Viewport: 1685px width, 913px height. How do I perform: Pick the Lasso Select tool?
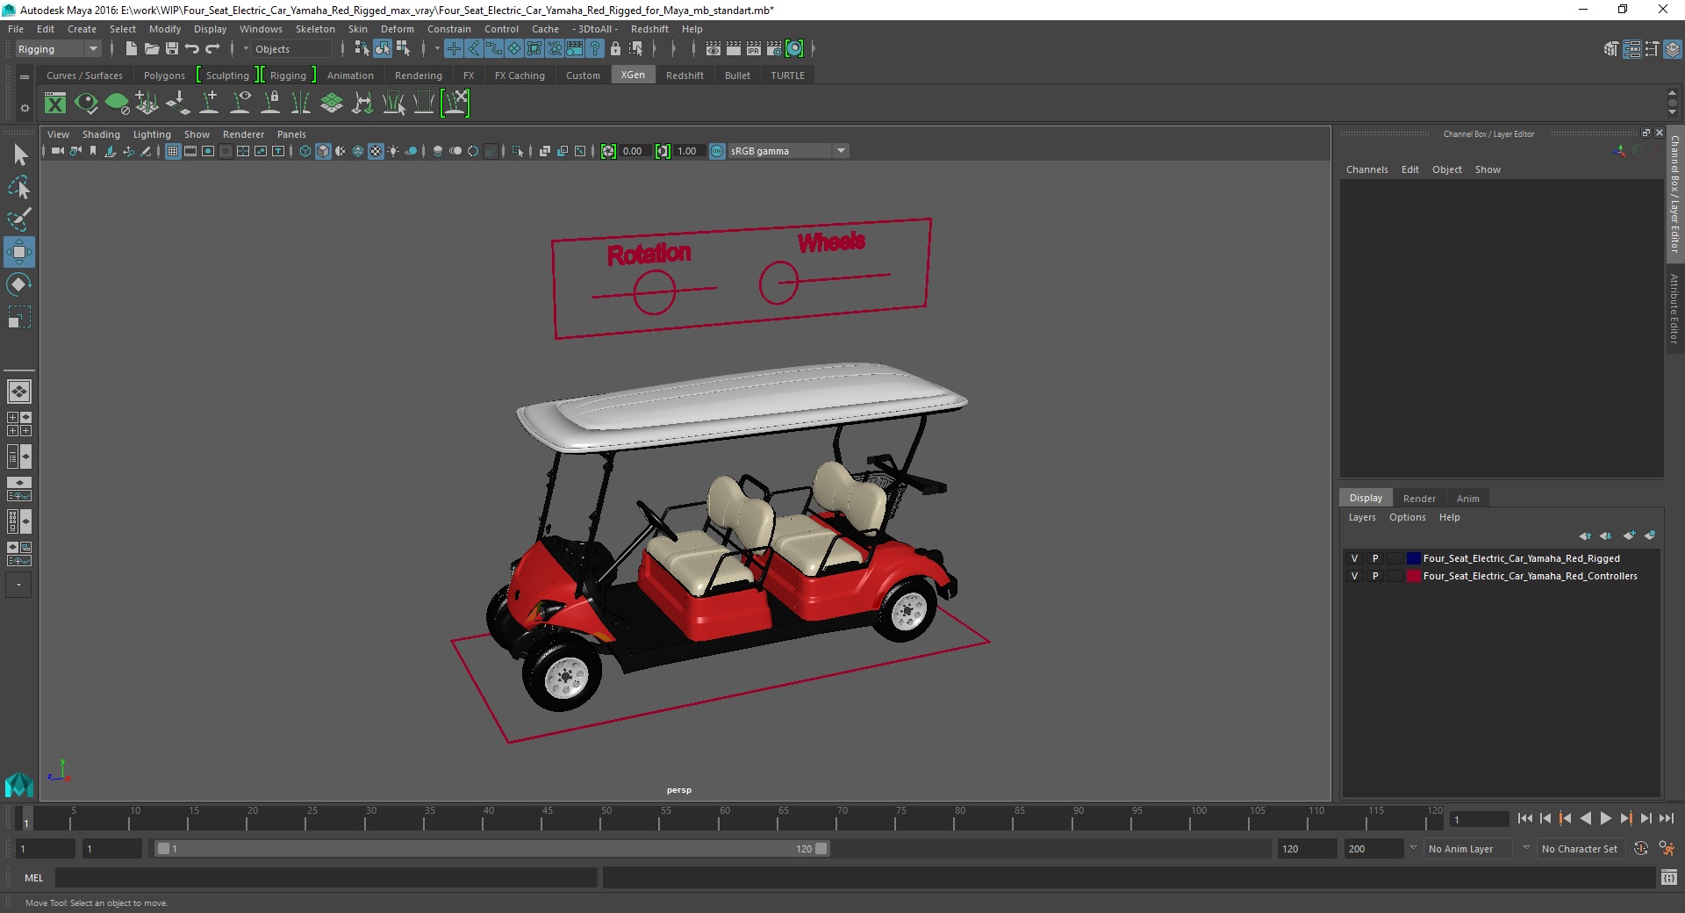19,188
